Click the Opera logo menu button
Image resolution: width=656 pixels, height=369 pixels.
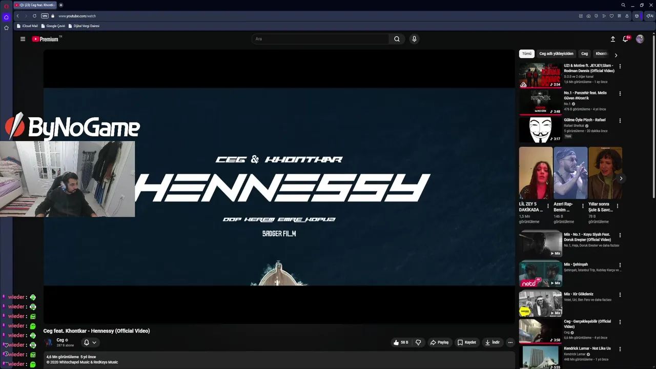[x=6, y=6]
